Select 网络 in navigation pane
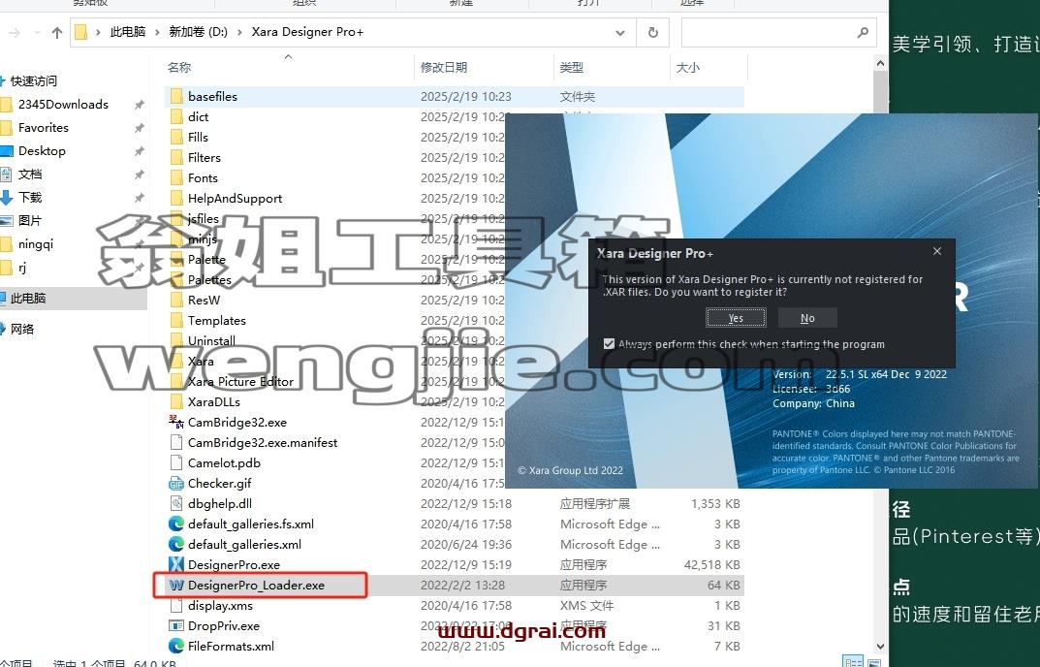 pos(22,329)
